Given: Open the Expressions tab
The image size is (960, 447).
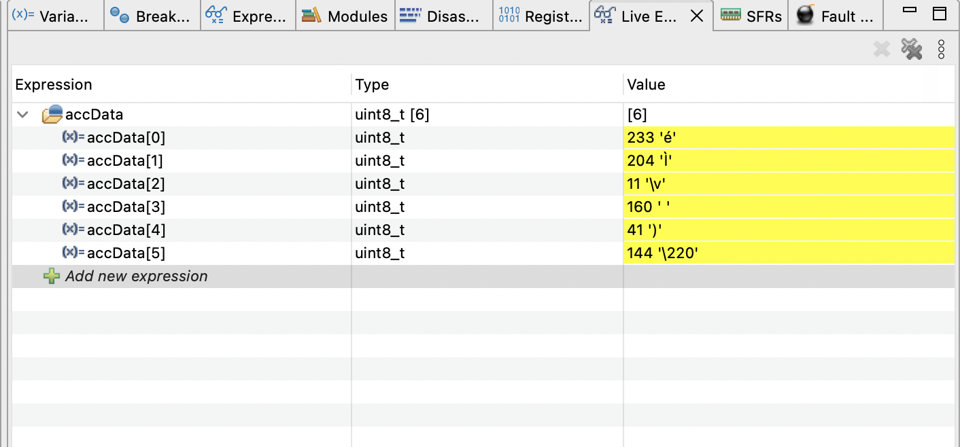Looking at the screenshot, I should [247, 16].
